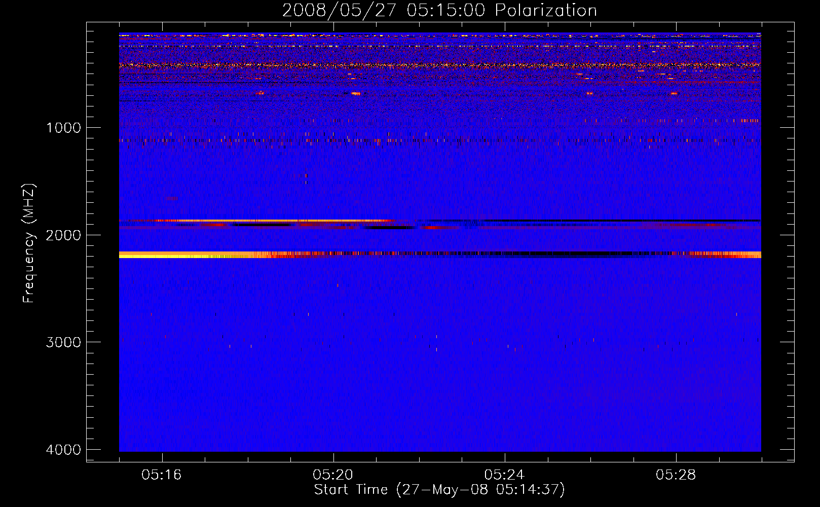The height and width of the screenshot is (507, 820).
Task: Click the 1000 frequency tick label
Action: coord(63,127)
